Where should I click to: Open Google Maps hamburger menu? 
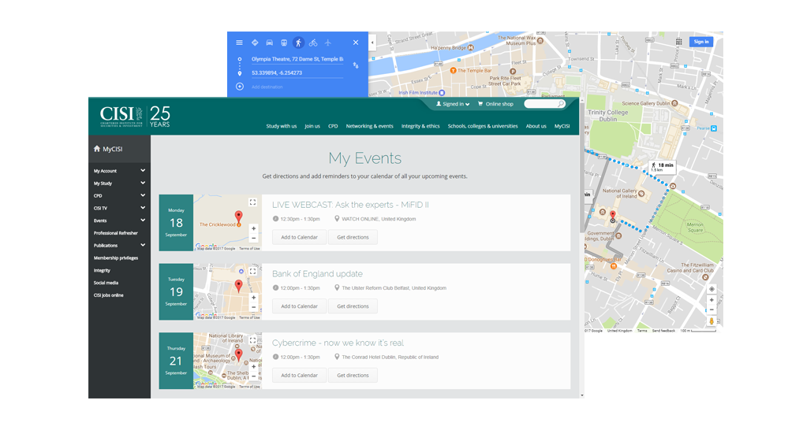coord(239,43)
